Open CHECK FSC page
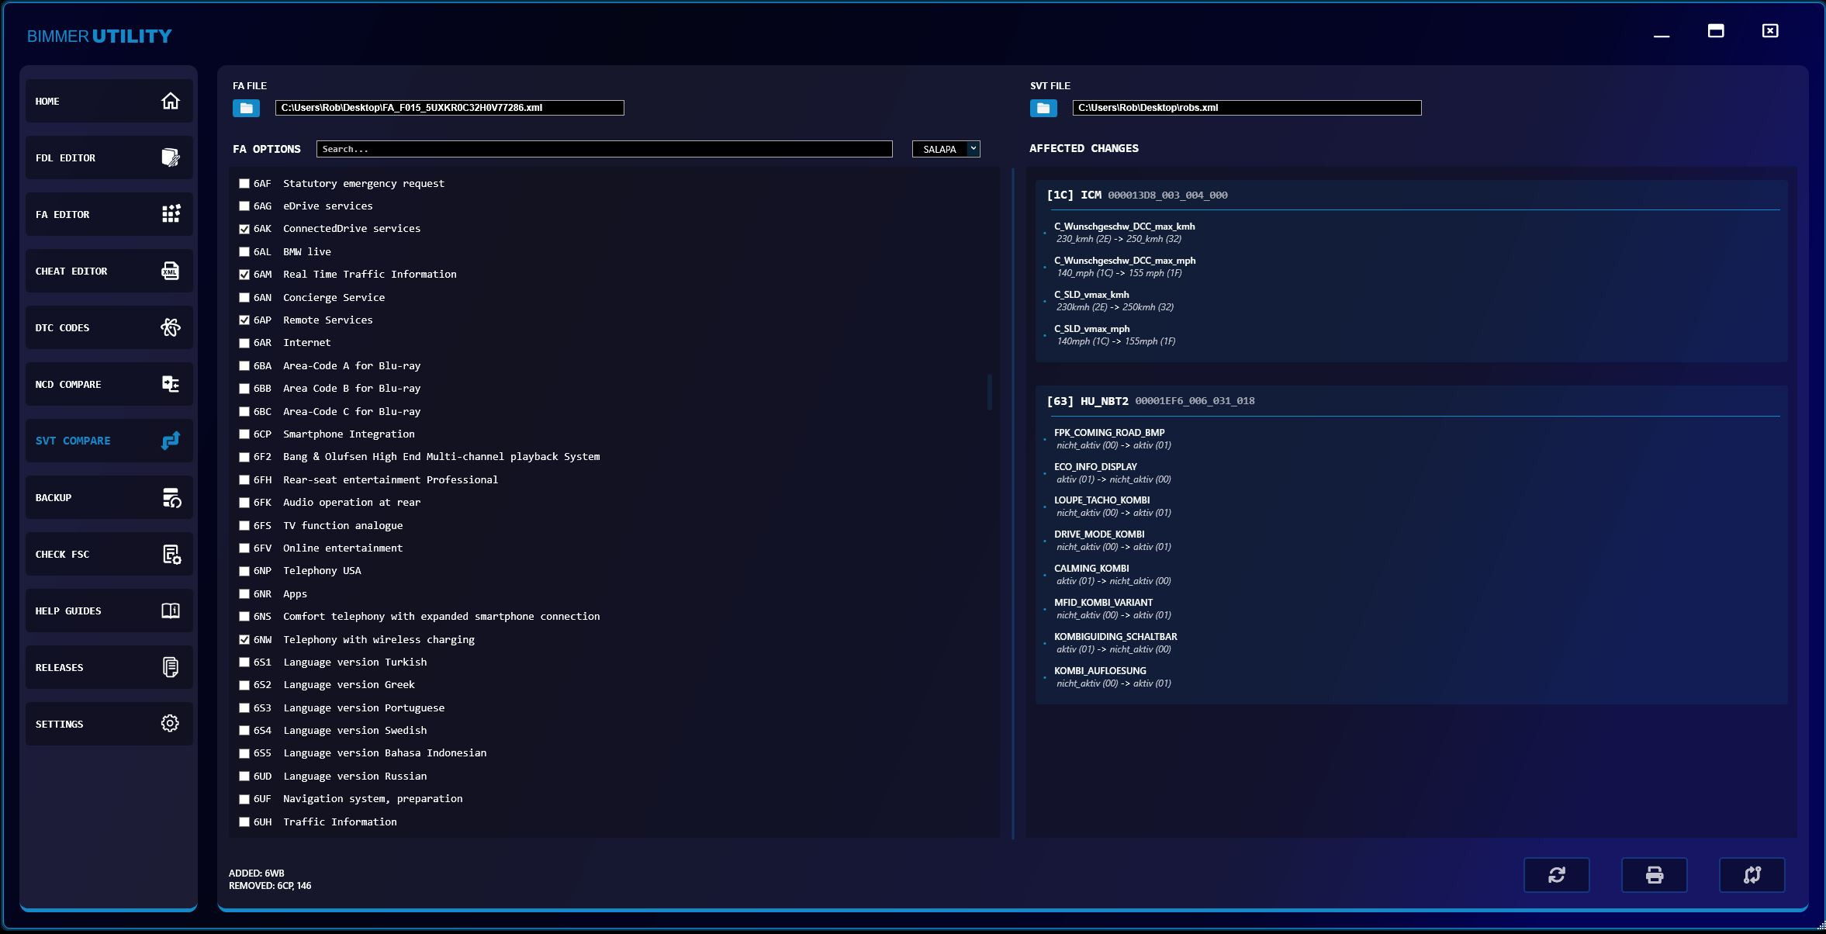The width and height of the screenshot is (1826, 934). [x=109, y=554]
